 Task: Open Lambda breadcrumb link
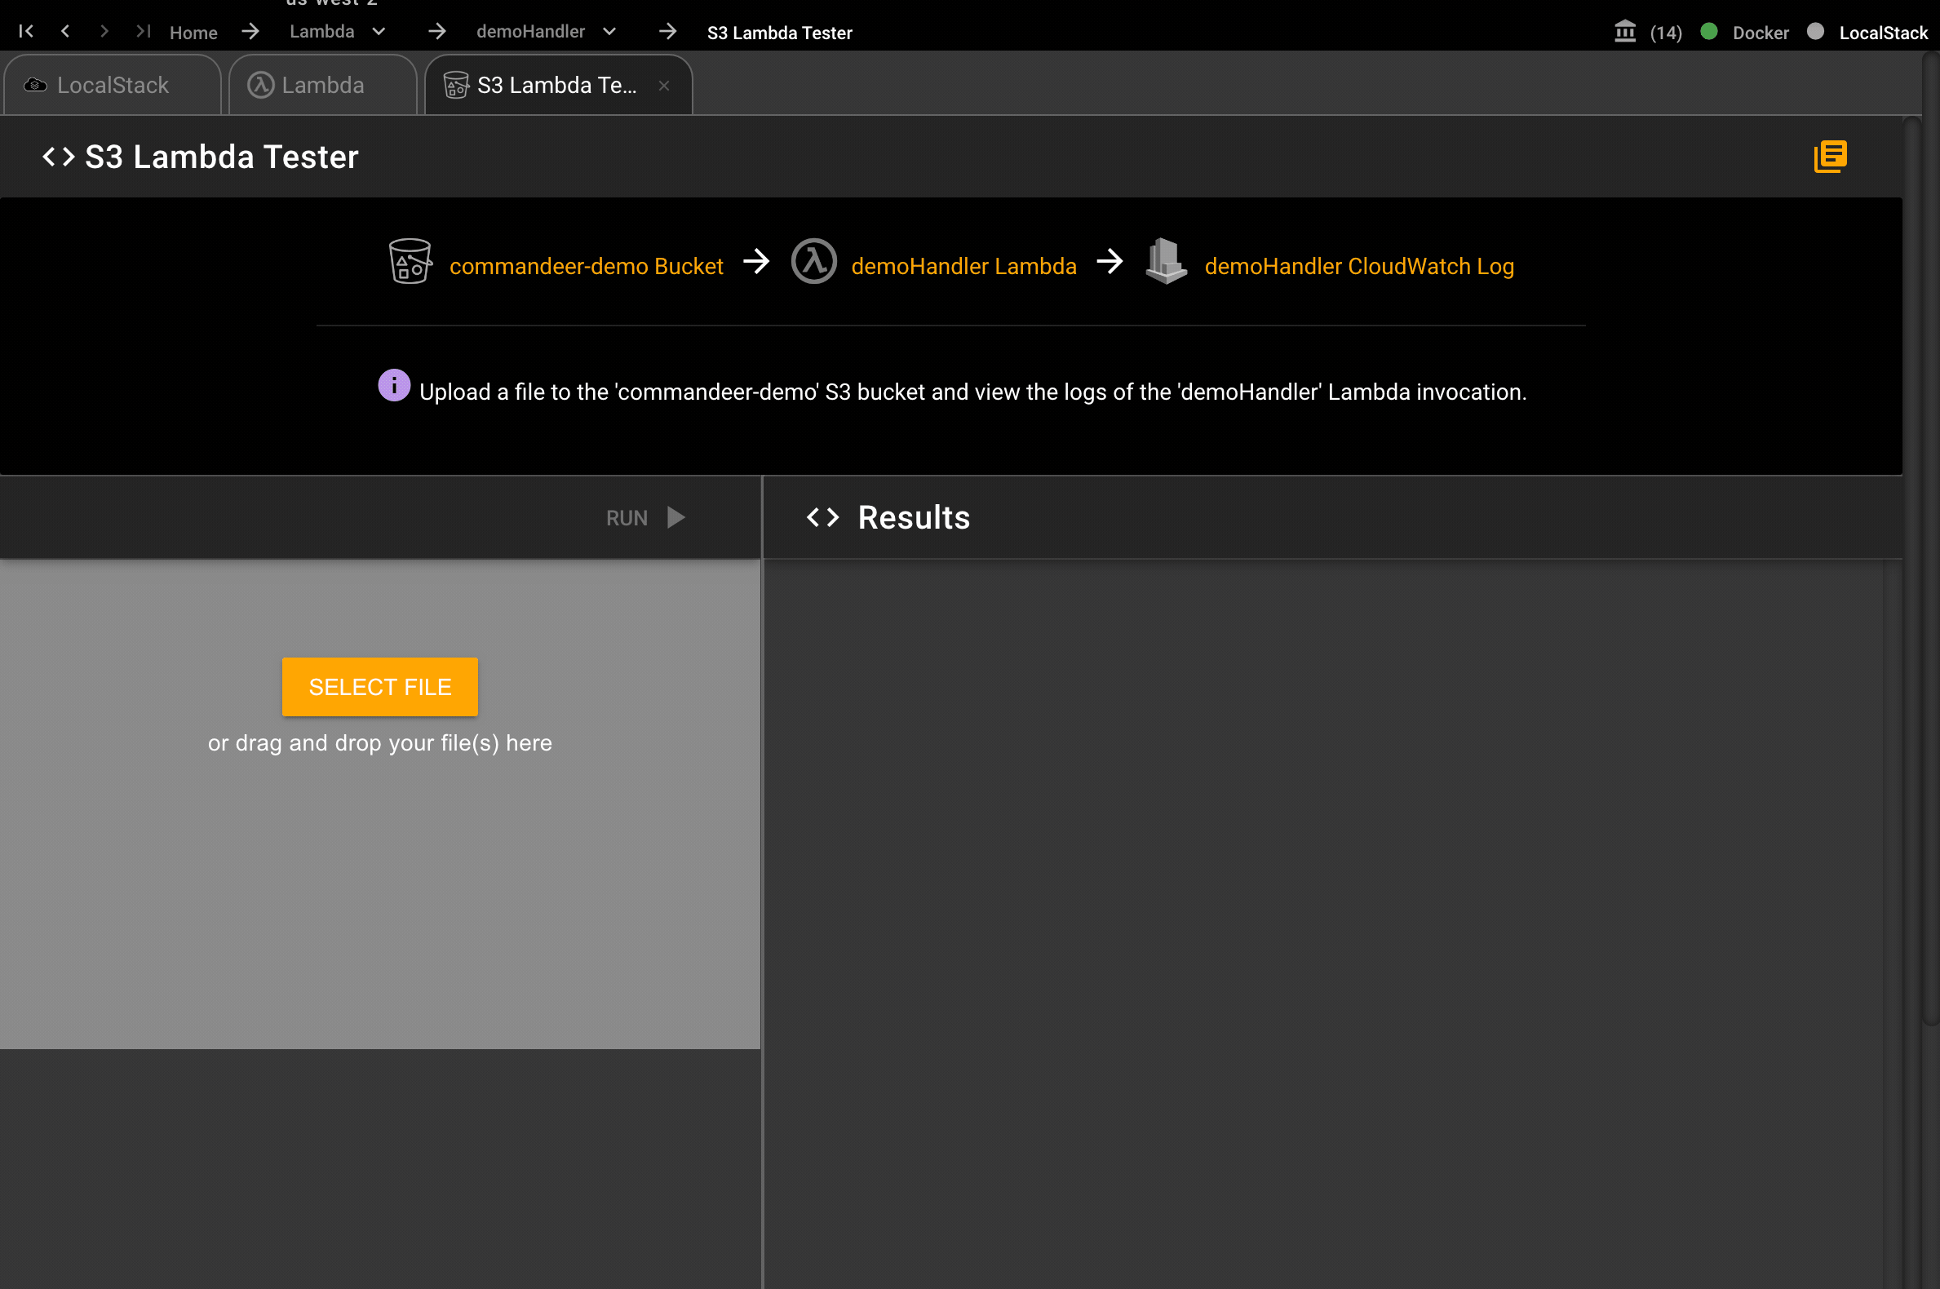click(x=321, y=31)
